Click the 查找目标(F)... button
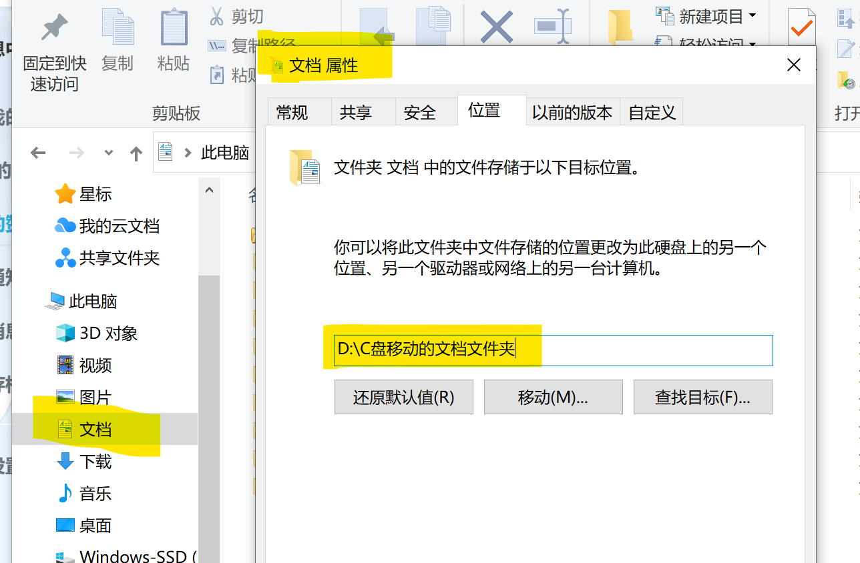 pos(703,398)
